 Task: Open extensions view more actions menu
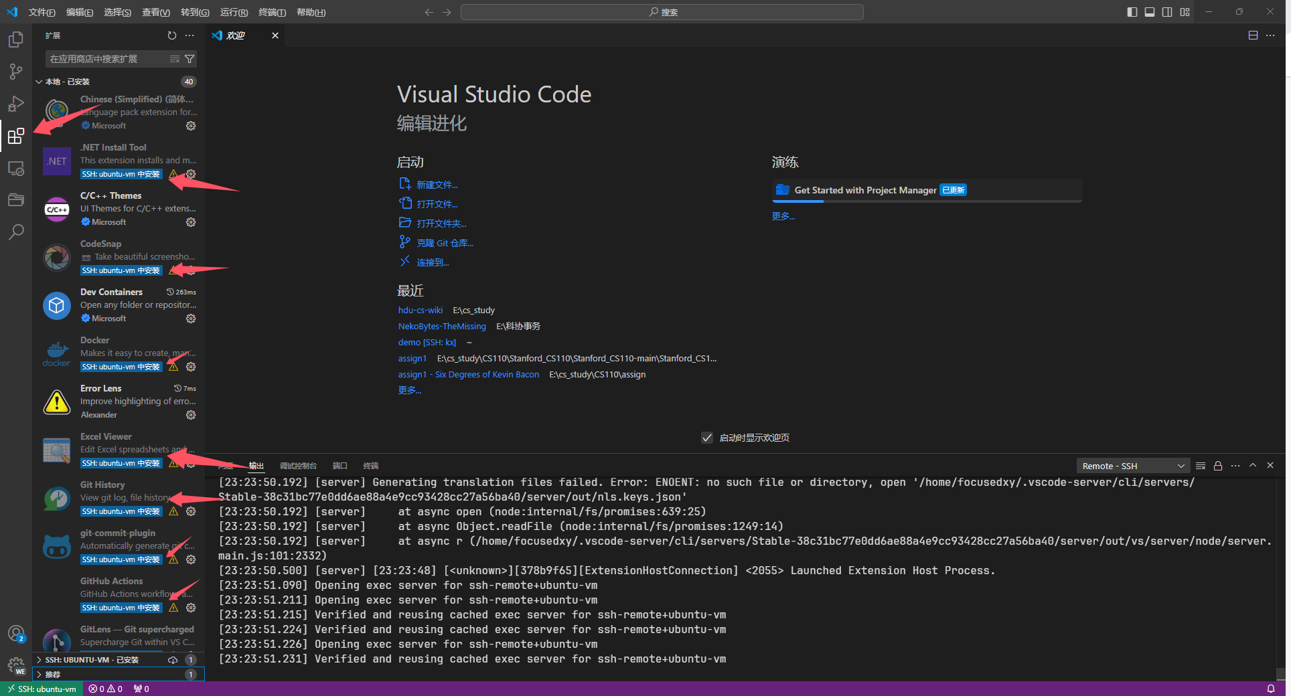pyautogui.click(x=189, y=35)
